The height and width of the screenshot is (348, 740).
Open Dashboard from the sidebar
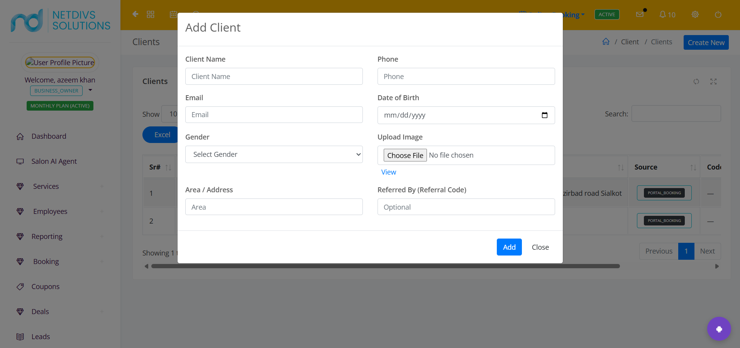(x=49, y=136)
